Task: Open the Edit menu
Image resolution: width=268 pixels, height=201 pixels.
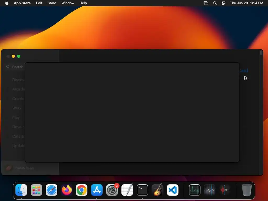Action: click(x=39, y=3)
